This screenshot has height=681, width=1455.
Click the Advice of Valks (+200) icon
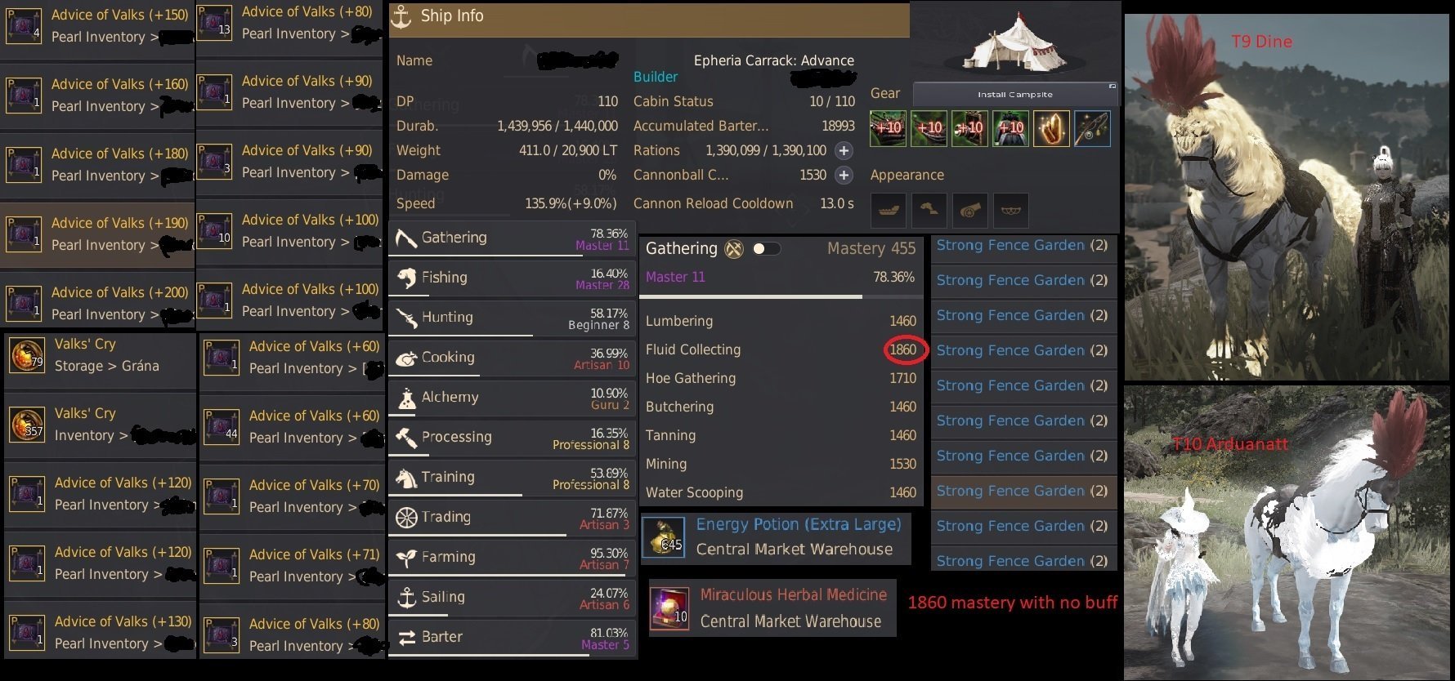point(24,304)
